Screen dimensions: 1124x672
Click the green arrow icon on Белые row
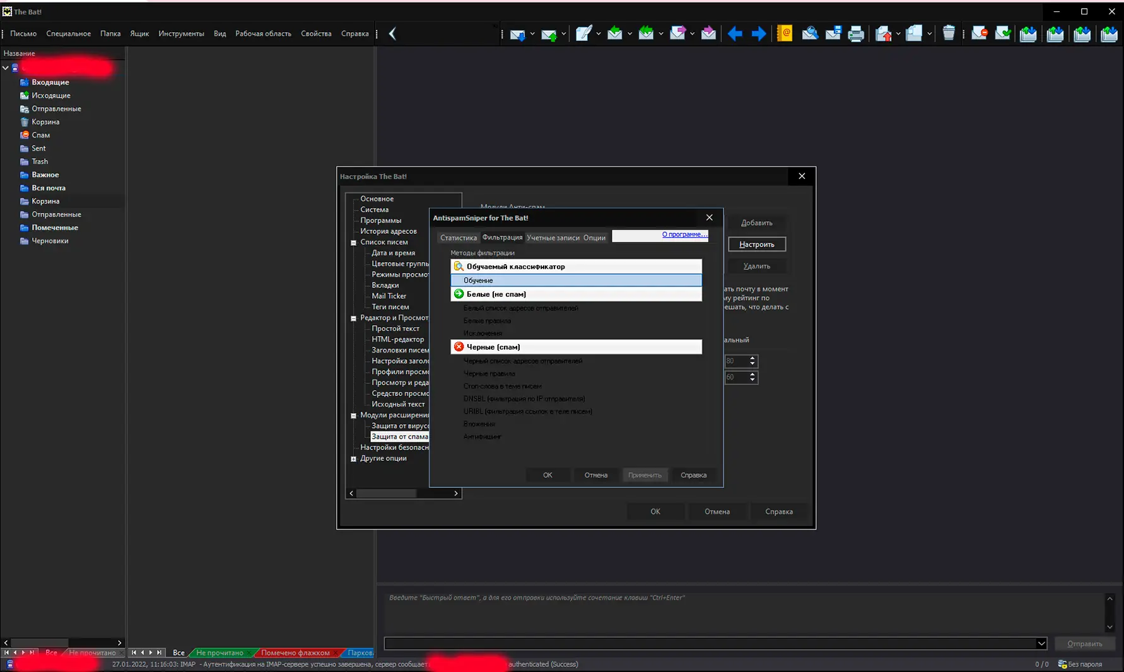tap(459, 294)
